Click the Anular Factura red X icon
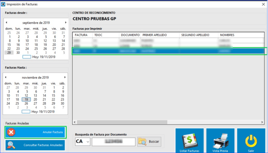The width and height of the screenshot is (268, 153). point(11,132)
